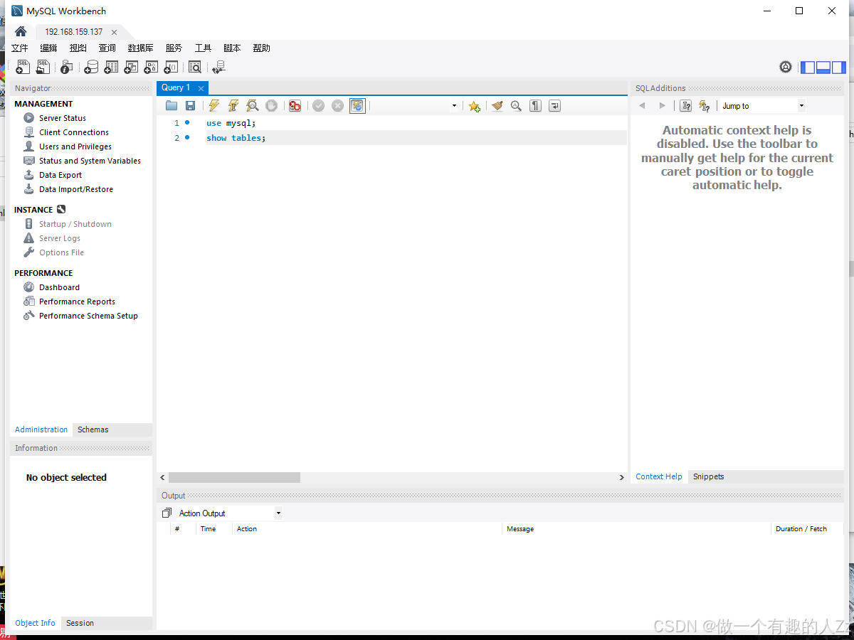Go to the home screen tab
The height and width of the screenshot is (640, 854).
21,32
